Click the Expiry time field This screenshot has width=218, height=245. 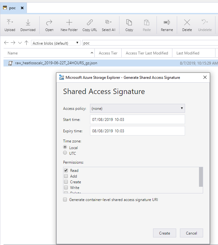138,131
